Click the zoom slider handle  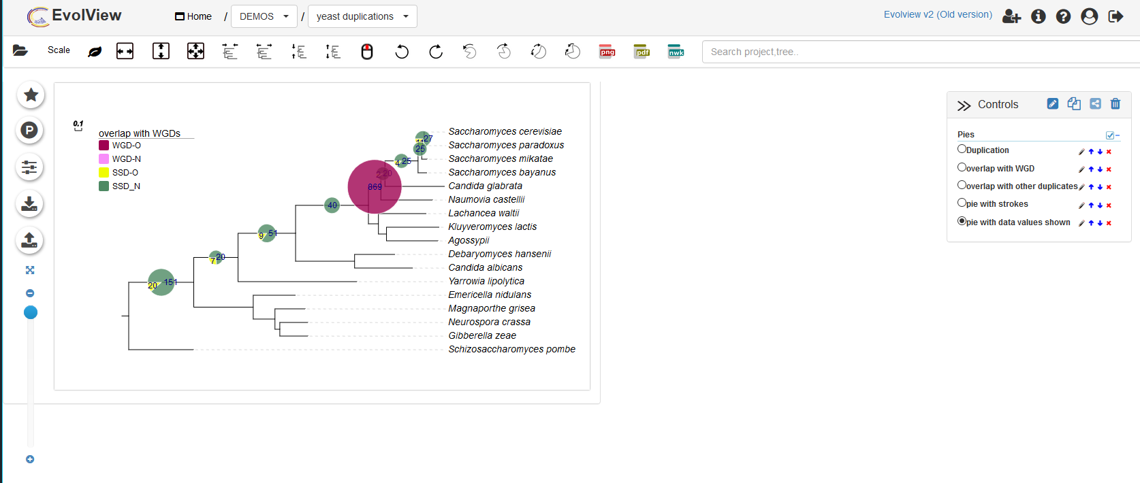click(31, 312)
